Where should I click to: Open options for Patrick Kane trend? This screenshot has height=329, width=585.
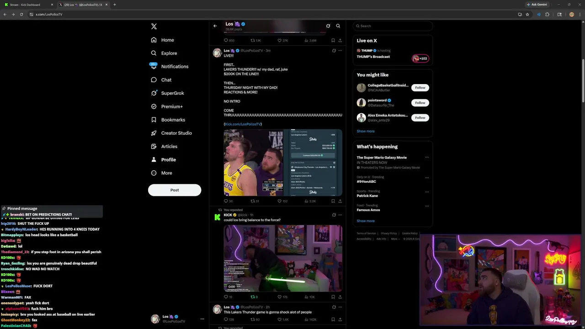point(427,192)
